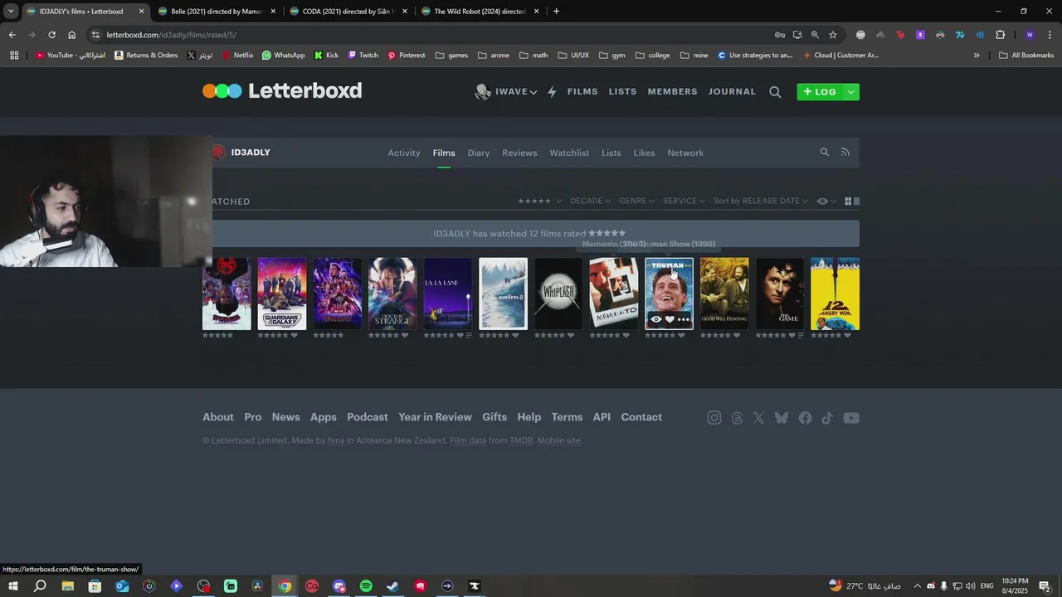This screenshot has height=597, width=1062.
Task: Open the activity lightning bolt icon
Action: 552,92
